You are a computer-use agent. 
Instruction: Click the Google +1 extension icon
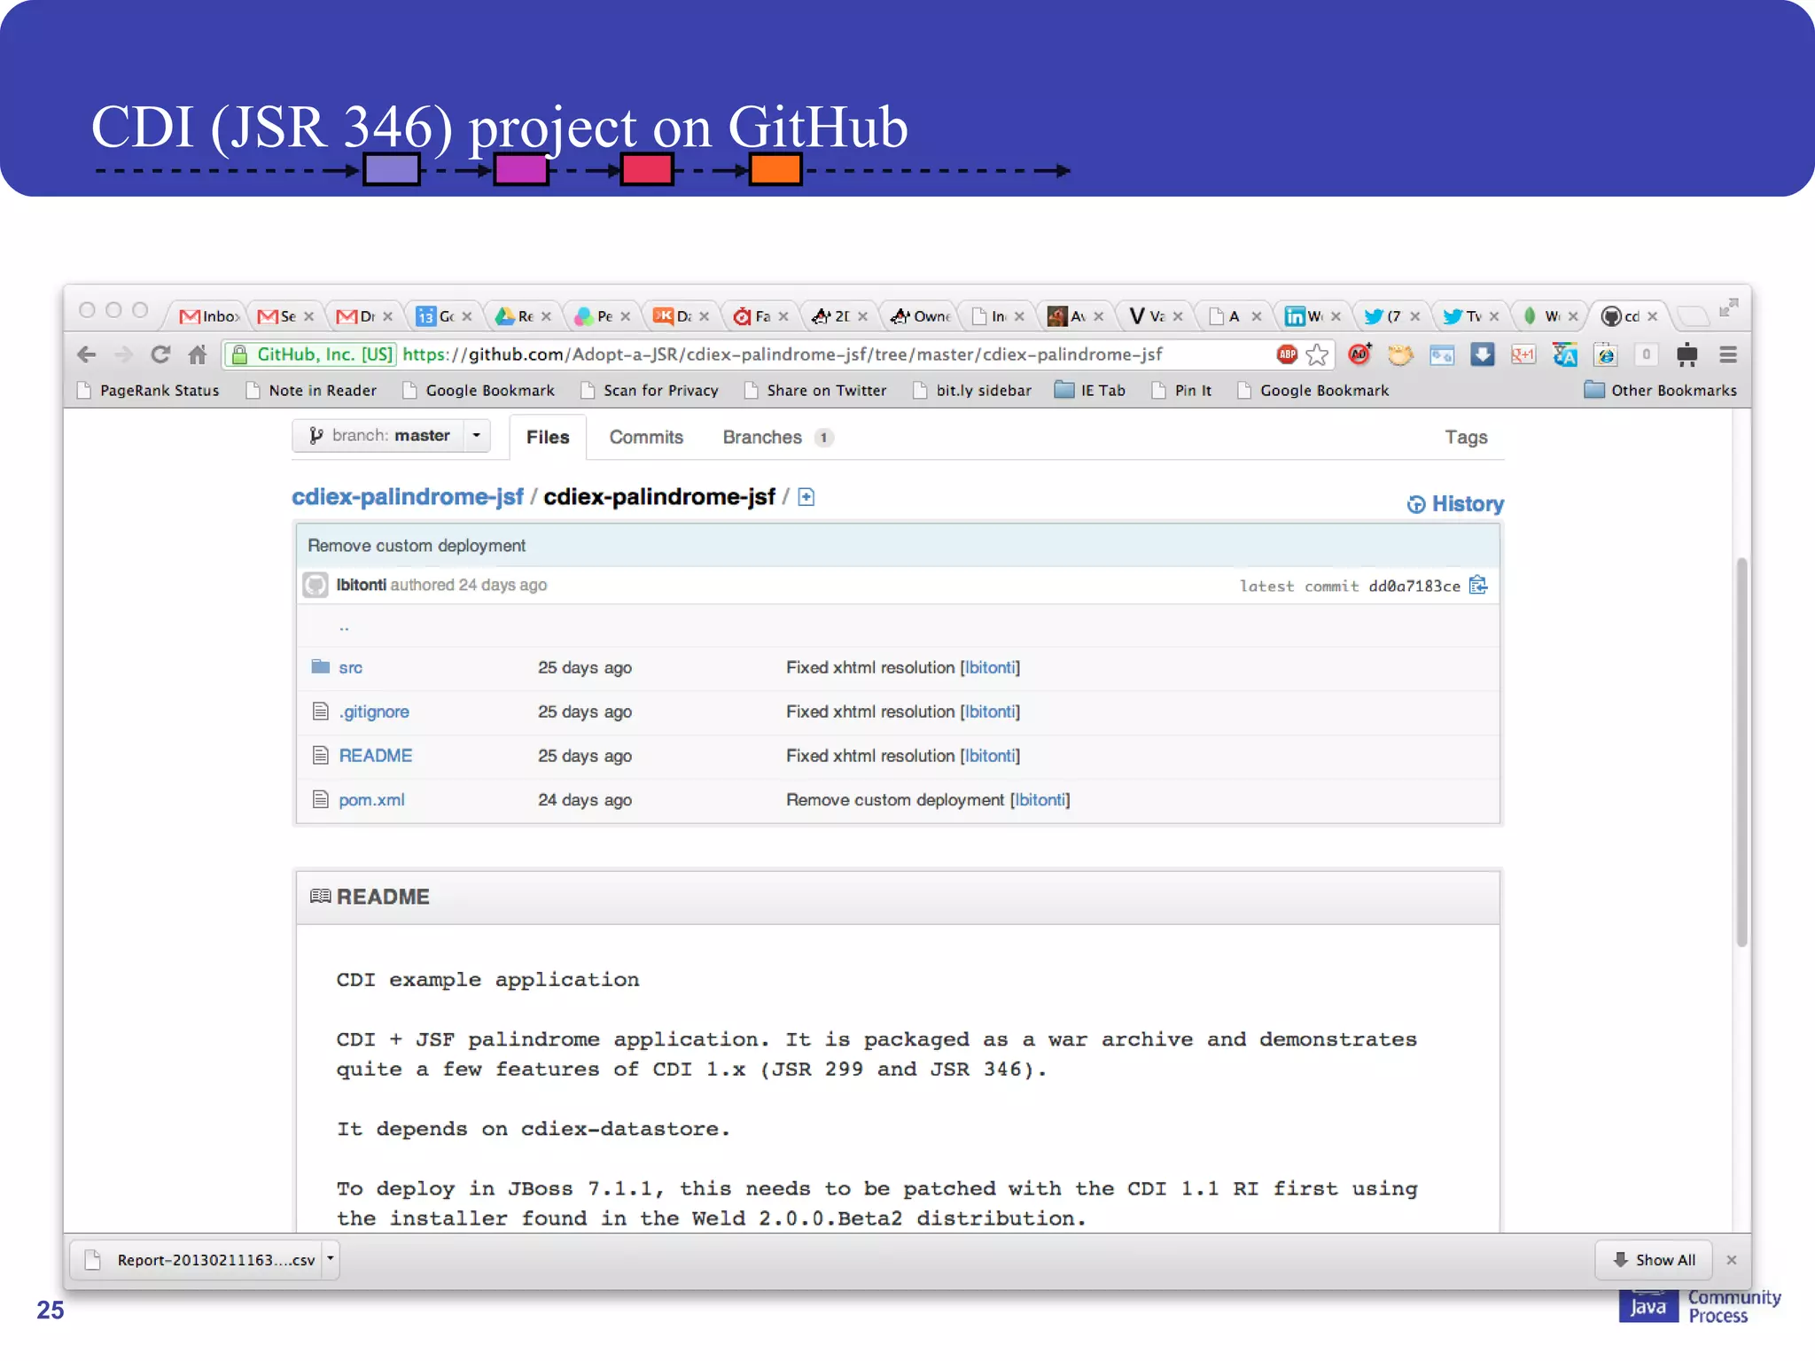tap(1523, 354)
